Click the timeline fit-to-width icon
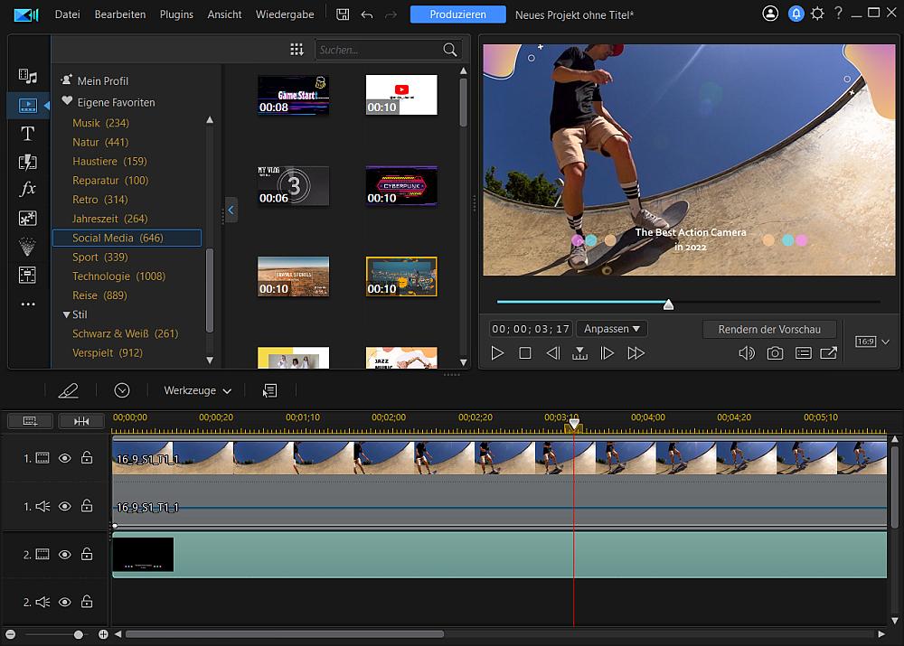 coord(81,421)
